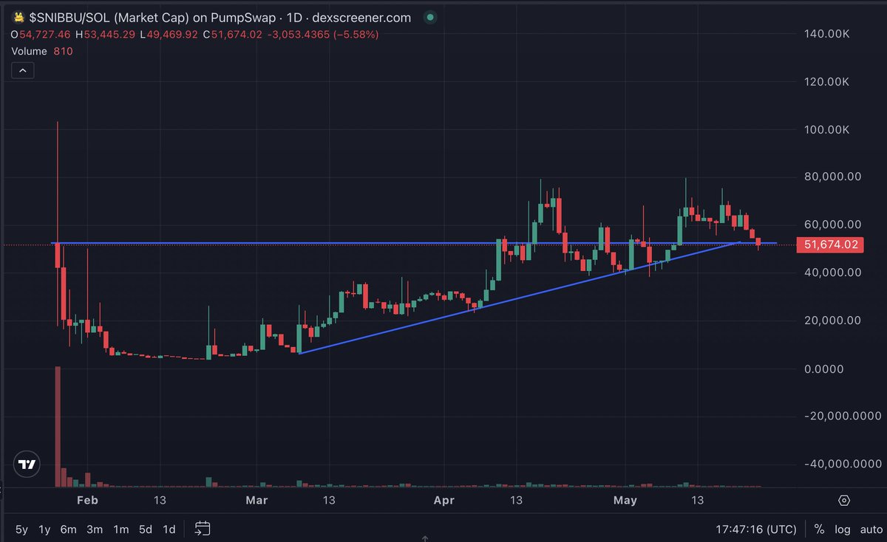Click the TradingView logo
887x542 pixels.
(x=27, y=464)
